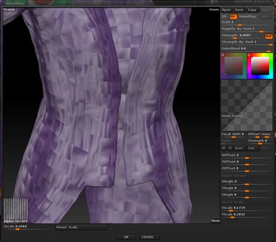Viewport: 276px width, 242px height.
Task: Click the YOffset slider
Action: [x=246, y=162]
